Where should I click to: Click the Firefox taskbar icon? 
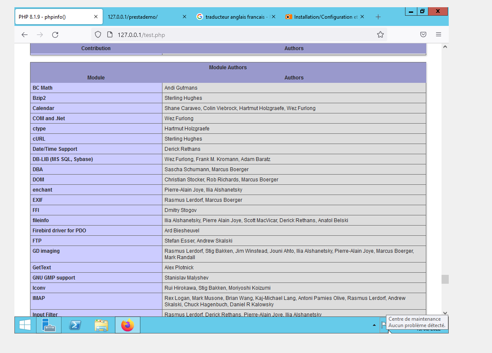[128, 325]
